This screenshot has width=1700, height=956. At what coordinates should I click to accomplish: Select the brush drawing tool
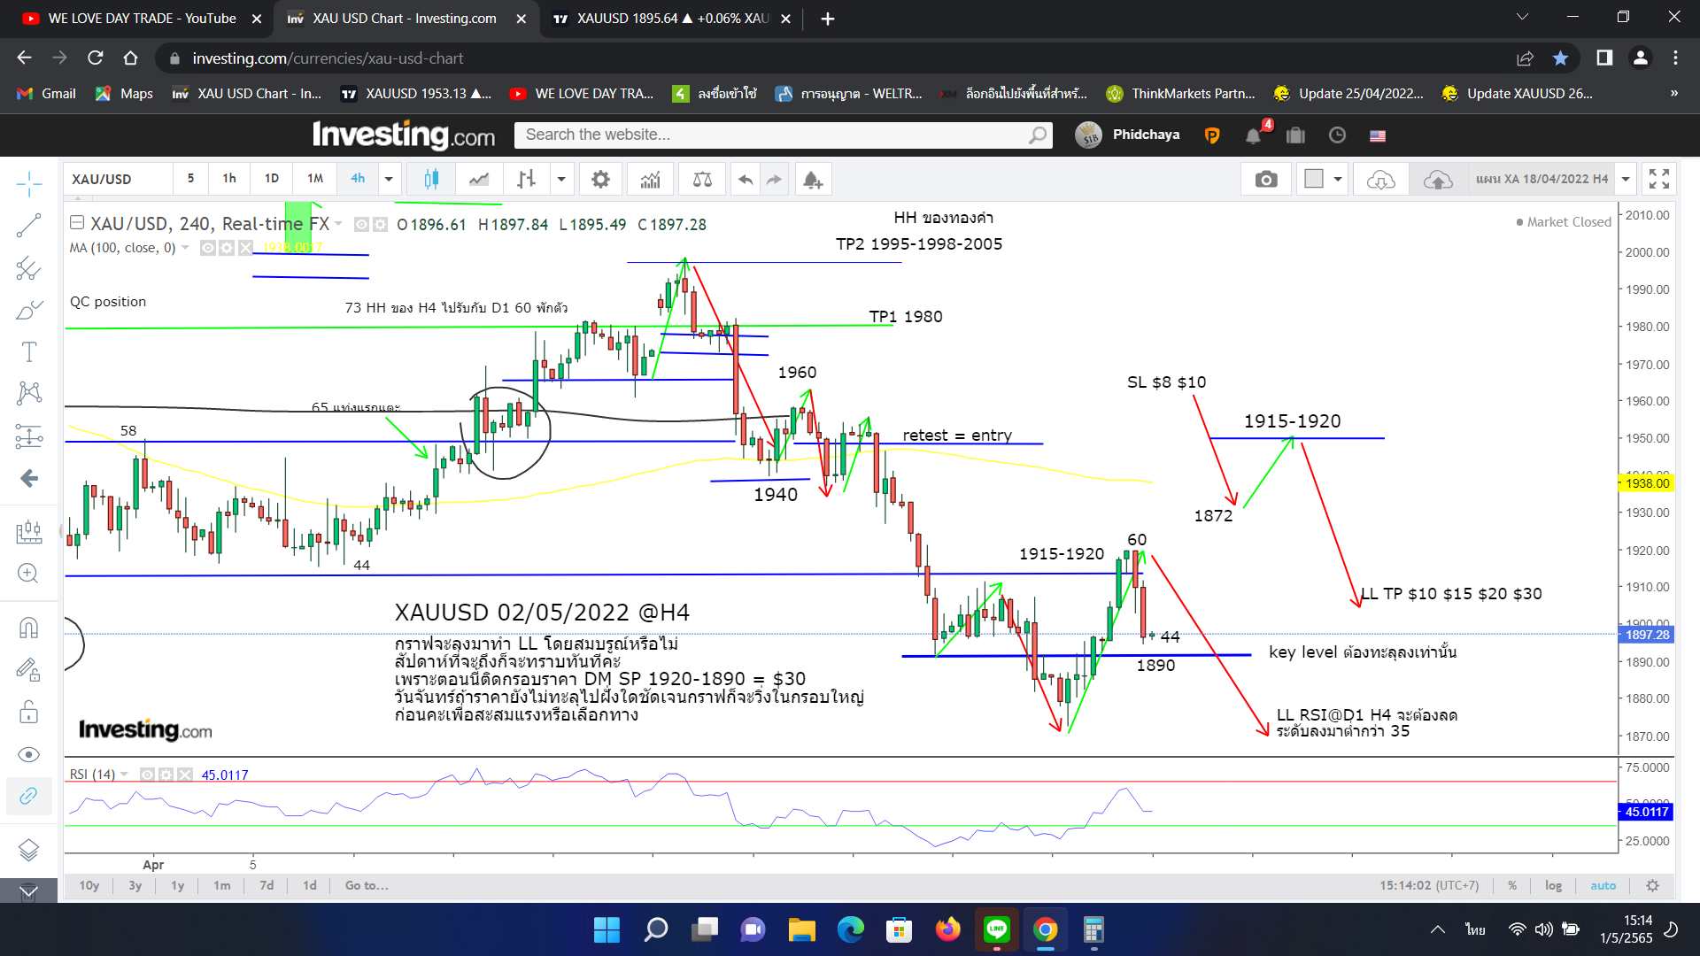[28, 310]
